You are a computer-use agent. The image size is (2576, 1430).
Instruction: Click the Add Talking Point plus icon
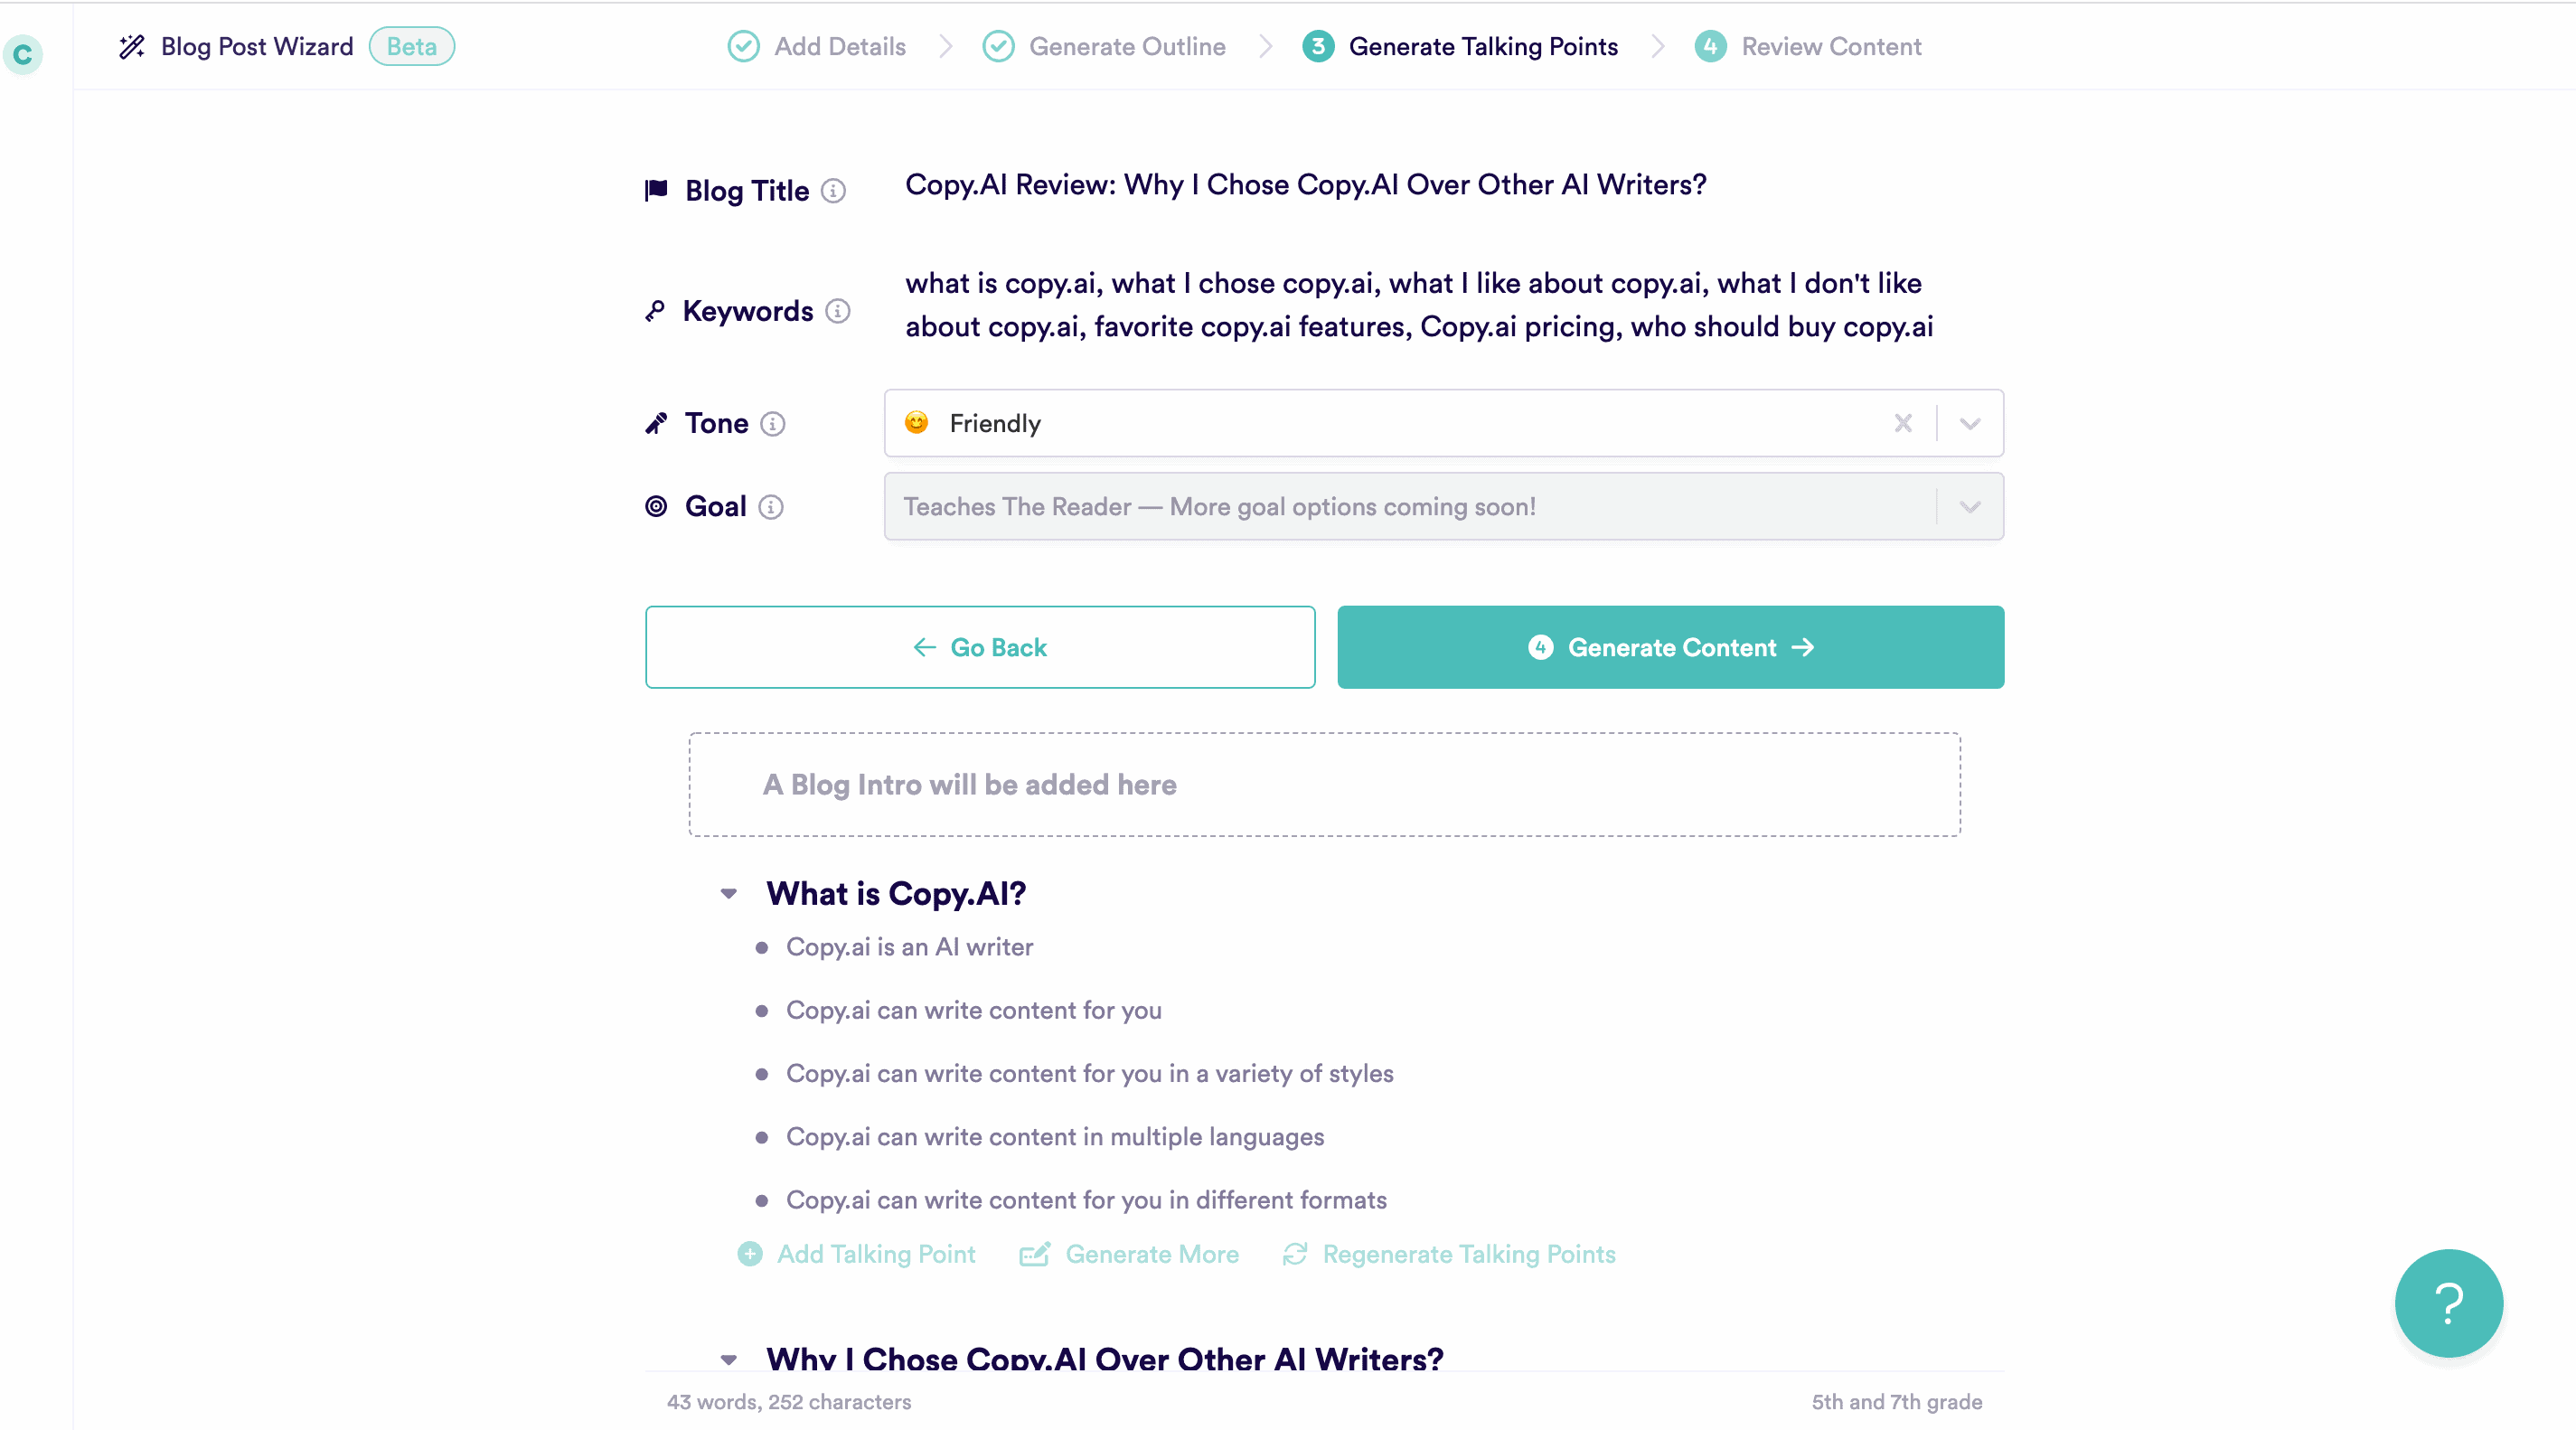750,1254
